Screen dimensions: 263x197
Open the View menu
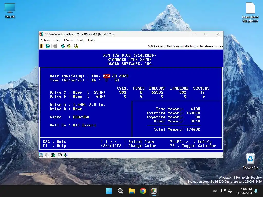point(57,40)
